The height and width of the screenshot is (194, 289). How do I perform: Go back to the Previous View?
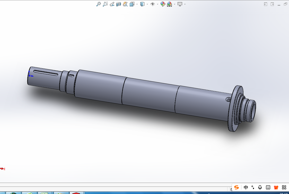[112, 4]
